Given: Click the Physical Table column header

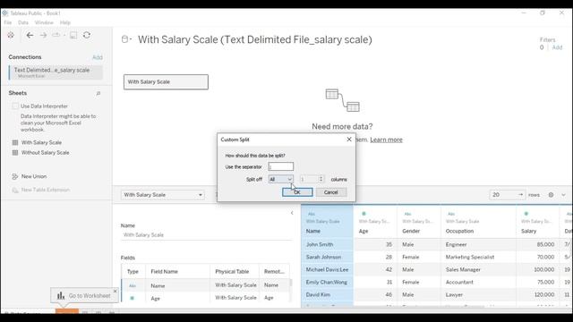Looking at the screenshot, I should click(x=232, y=272).
